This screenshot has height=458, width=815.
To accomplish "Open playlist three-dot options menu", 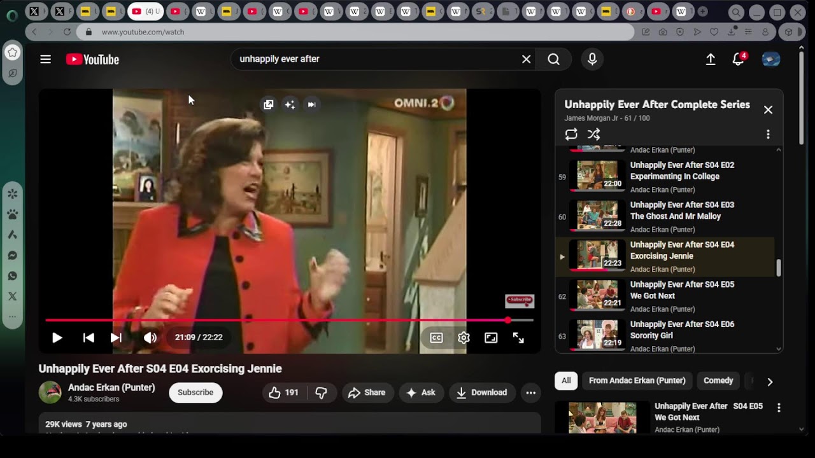I will (x=768, y=134).
